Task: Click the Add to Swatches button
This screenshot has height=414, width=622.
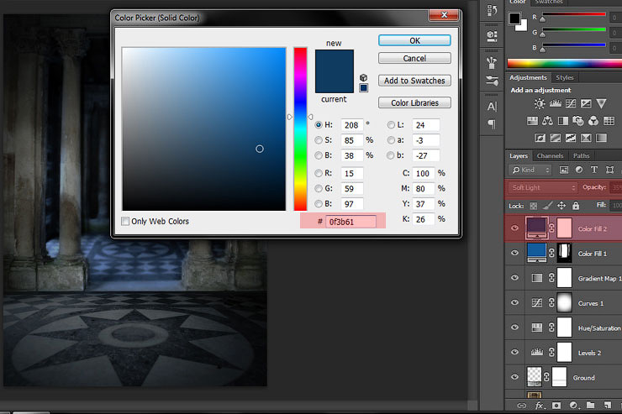Action: point(414,81)
